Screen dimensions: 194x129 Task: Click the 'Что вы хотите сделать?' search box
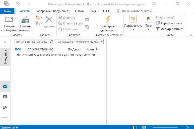pyautogui.click(x=134, y=11)
